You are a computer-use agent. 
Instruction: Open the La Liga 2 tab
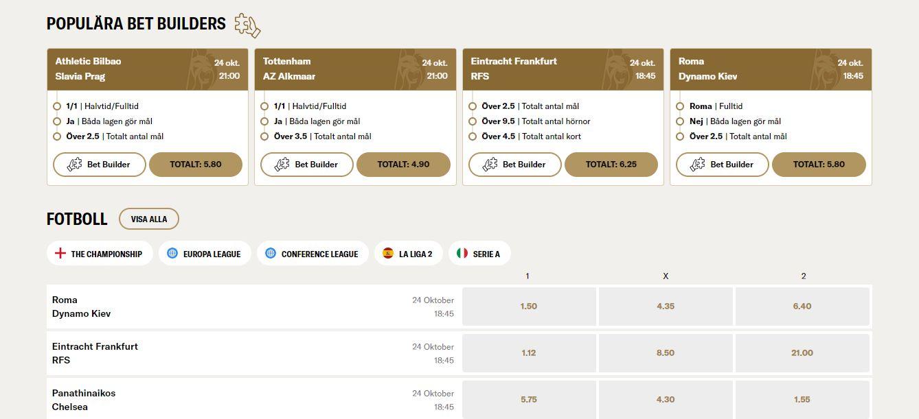click(x=408, y=254)
